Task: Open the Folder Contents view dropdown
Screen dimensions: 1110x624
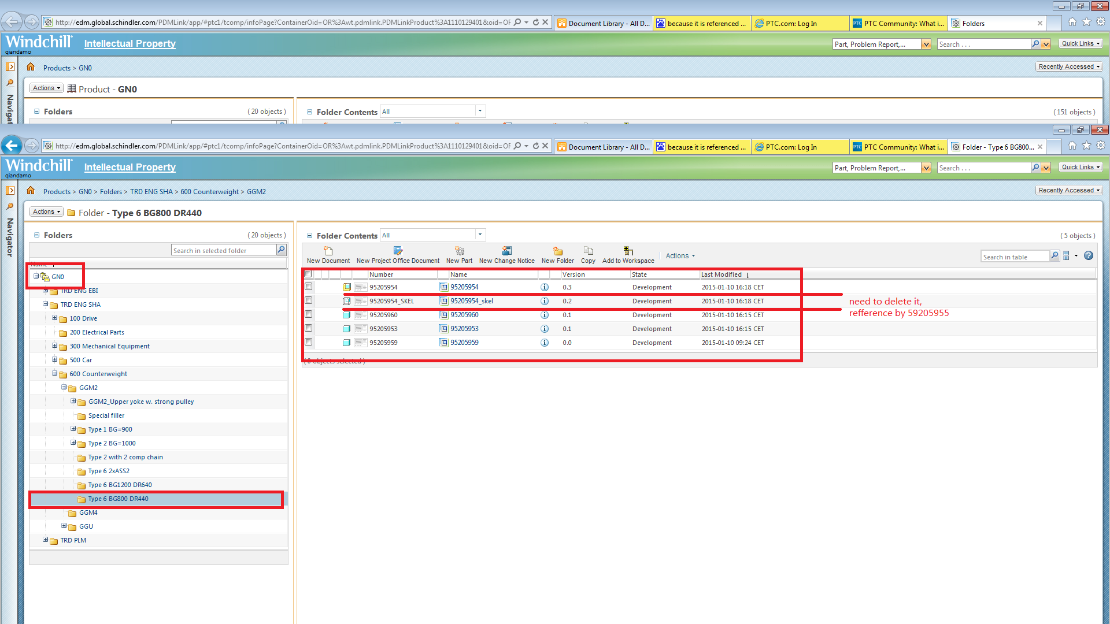Action: coord(480,235)
